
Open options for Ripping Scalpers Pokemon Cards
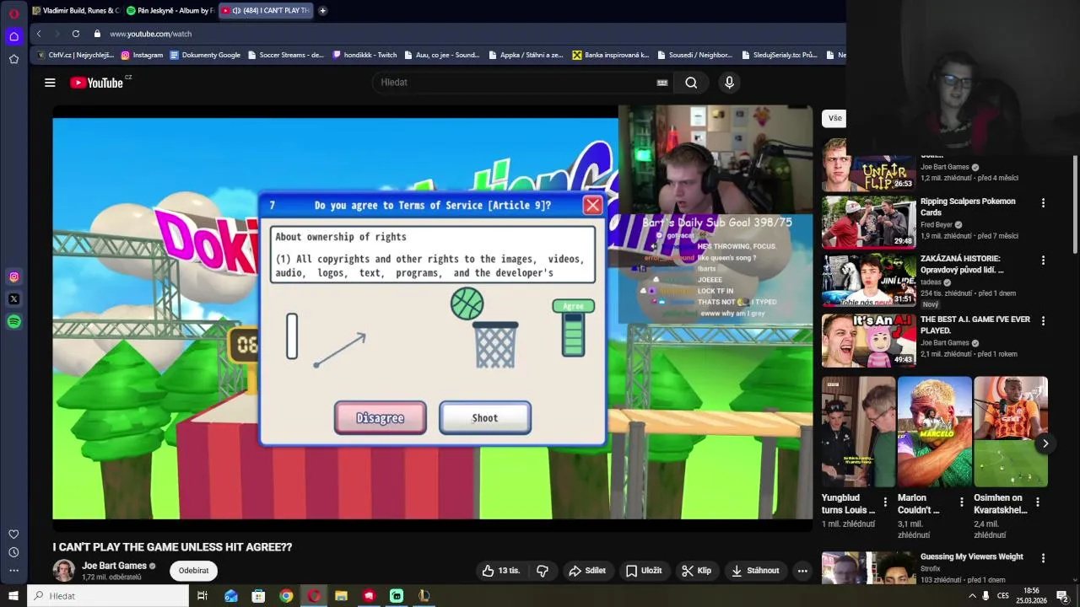(1043, 203)
